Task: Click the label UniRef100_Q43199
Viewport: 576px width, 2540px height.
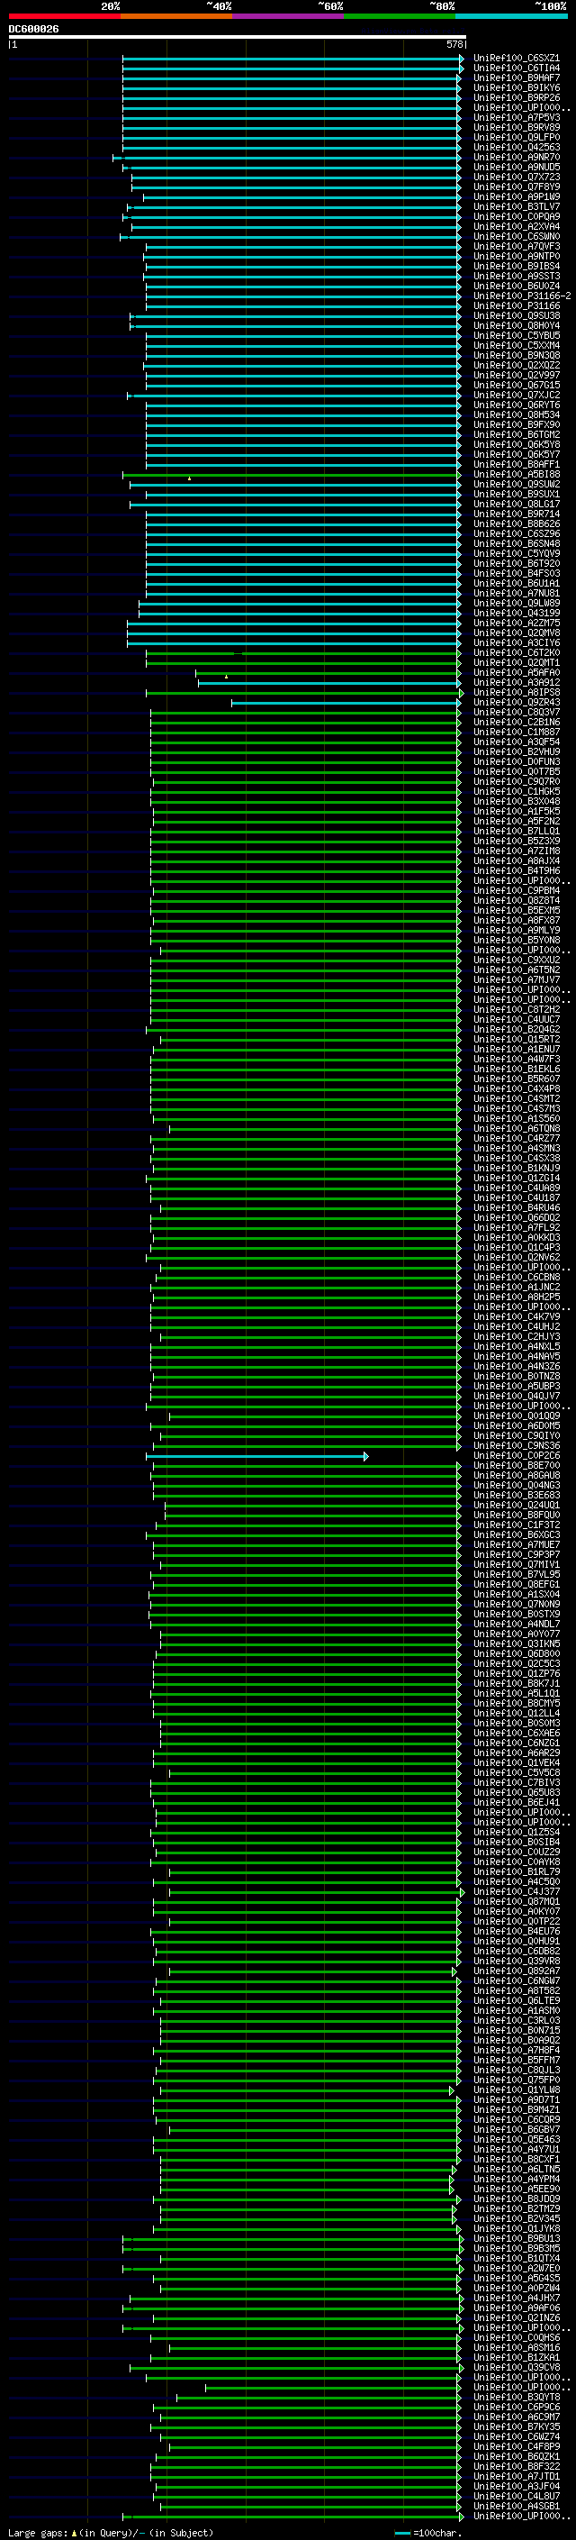Action: 516,614
